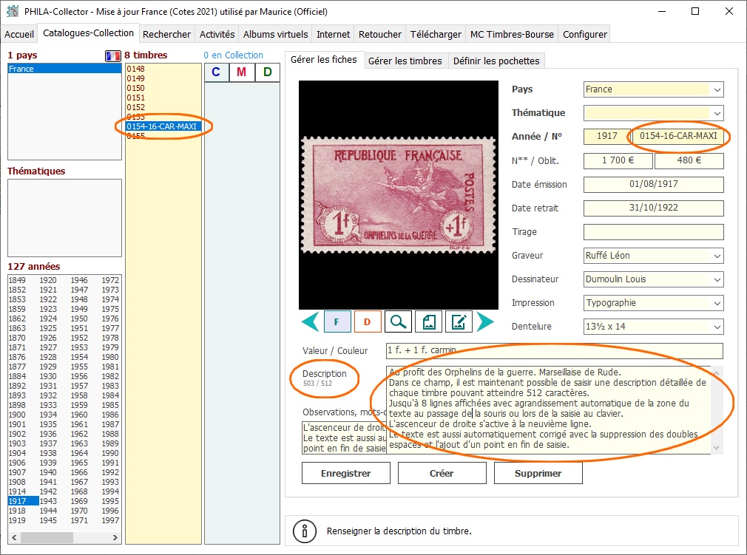Show the previous stamp with the left arrow

point(310,322)
